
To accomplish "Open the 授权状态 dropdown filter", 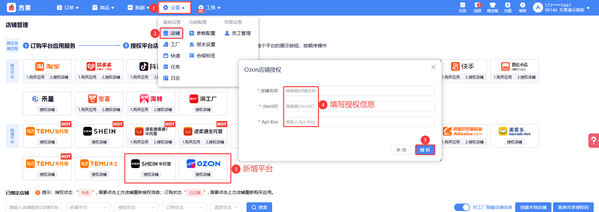I will click(136, 207).
